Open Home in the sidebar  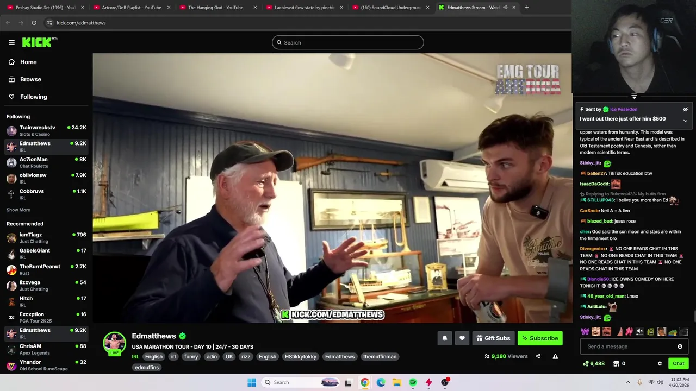coord(28,62)
